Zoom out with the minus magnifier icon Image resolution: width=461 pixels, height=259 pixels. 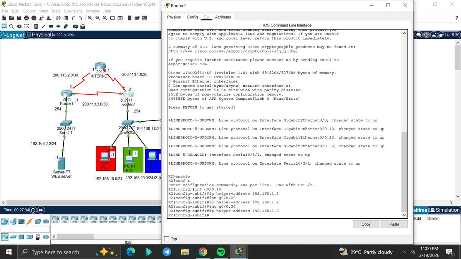coord(105,18)
